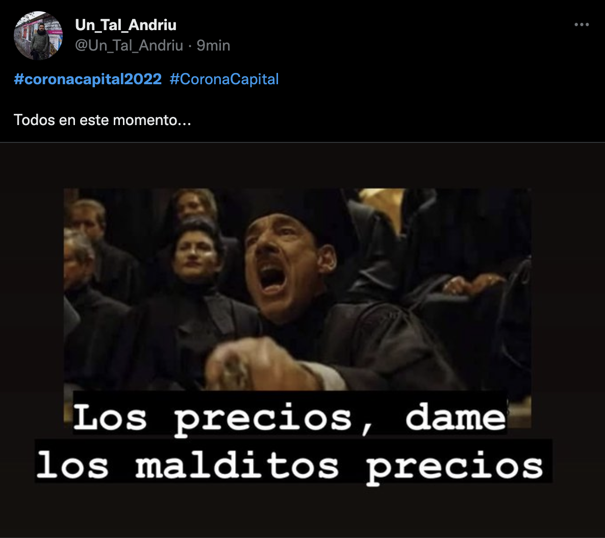605x538 pixels.
Task: Click the clasped hands on the meme's right
Action: pos(474,284)
